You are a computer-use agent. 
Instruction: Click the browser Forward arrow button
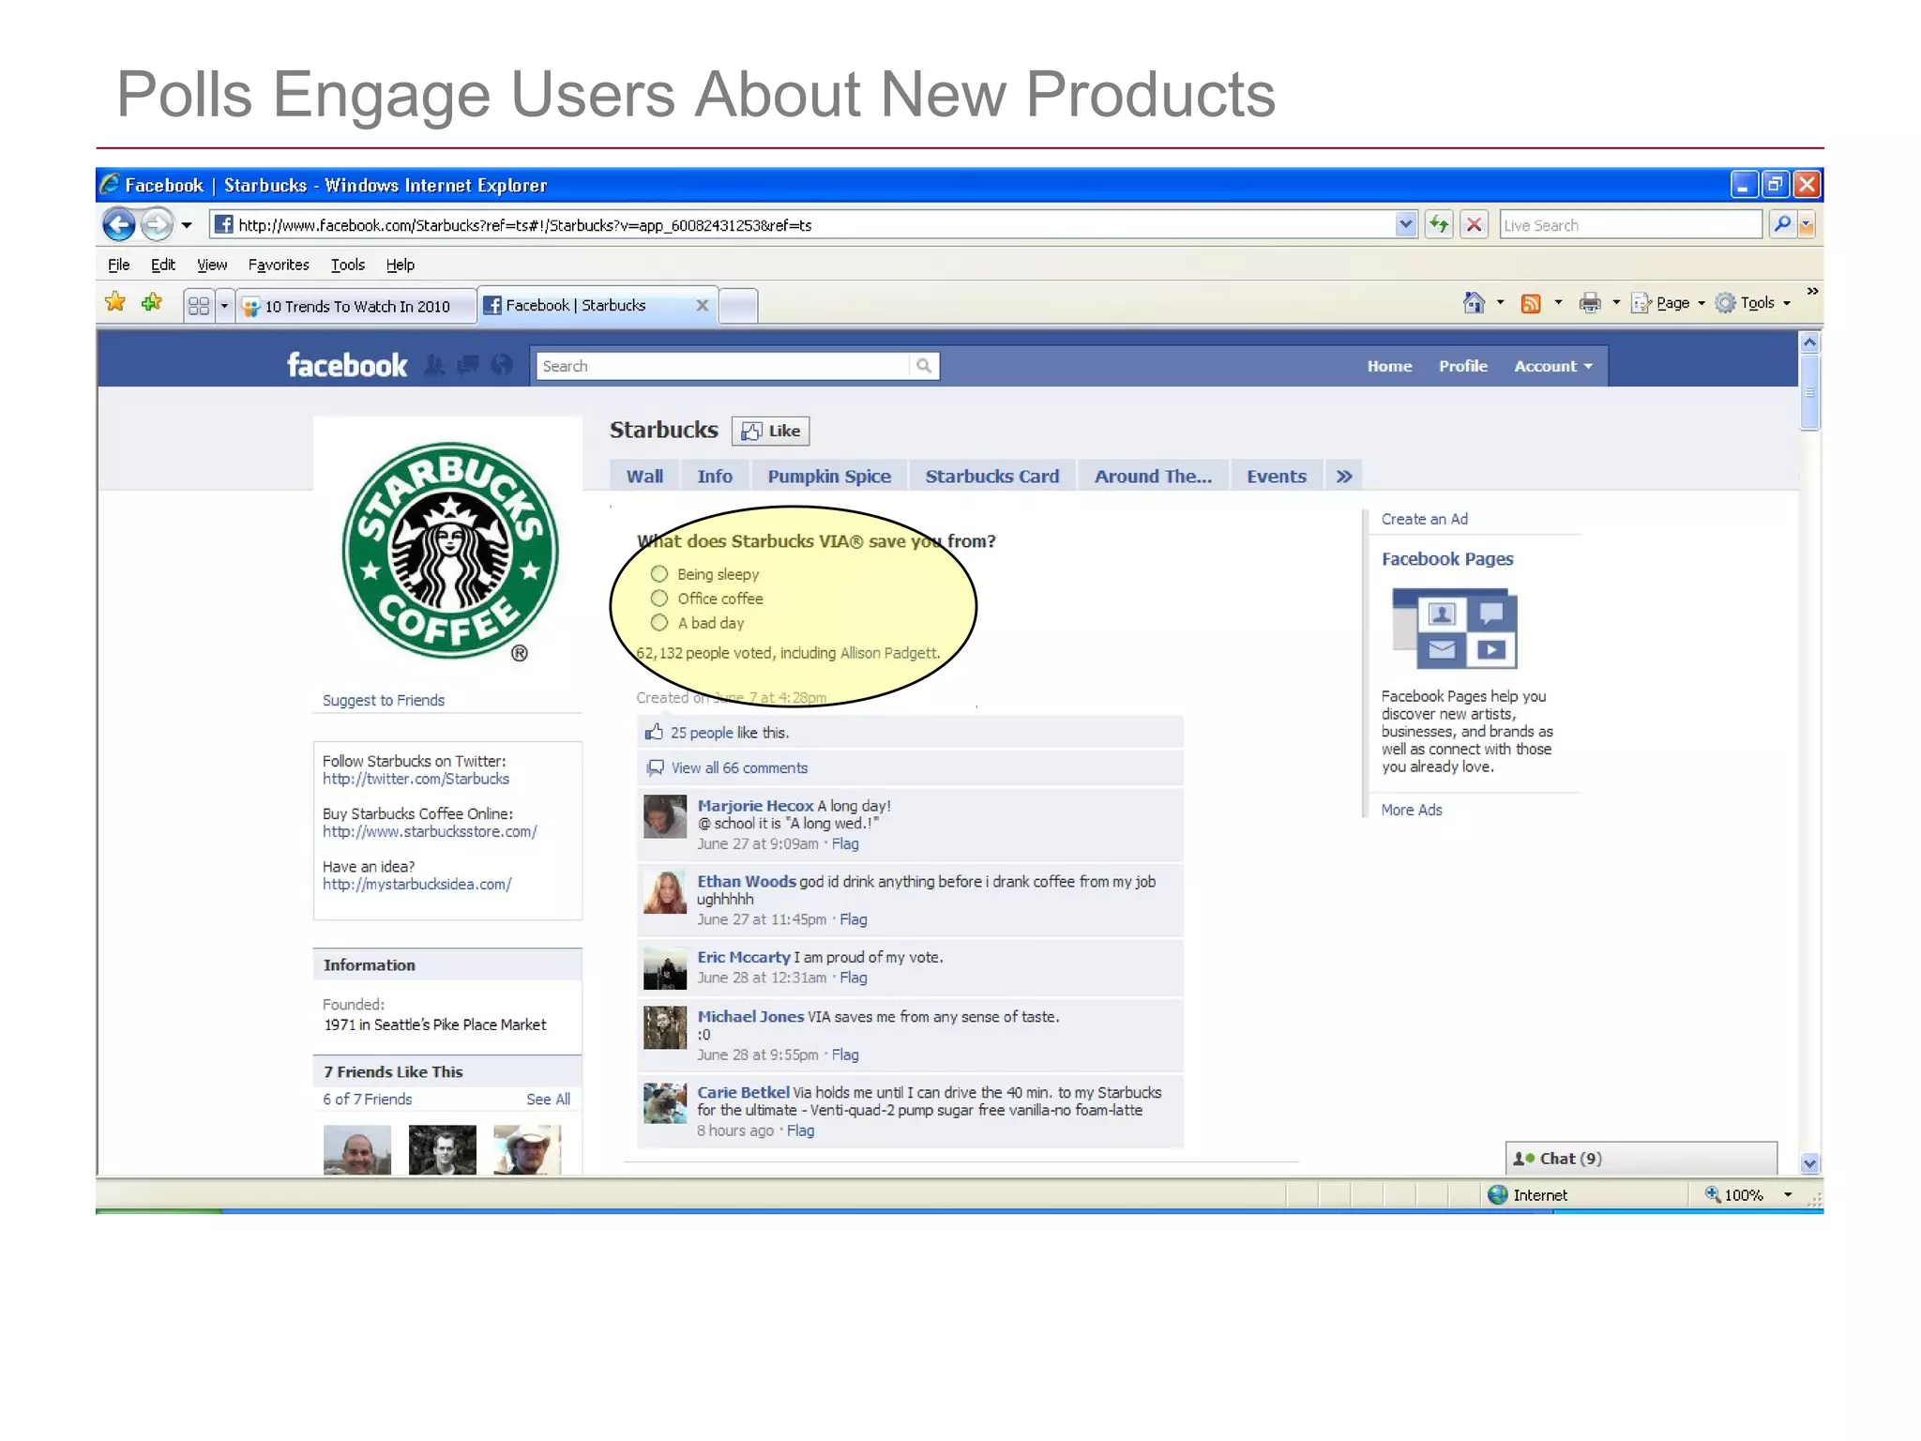click(x=157, y=225)
